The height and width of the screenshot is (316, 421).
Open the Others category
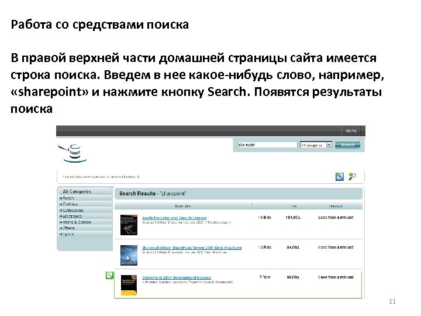click(x=85, y=228)
